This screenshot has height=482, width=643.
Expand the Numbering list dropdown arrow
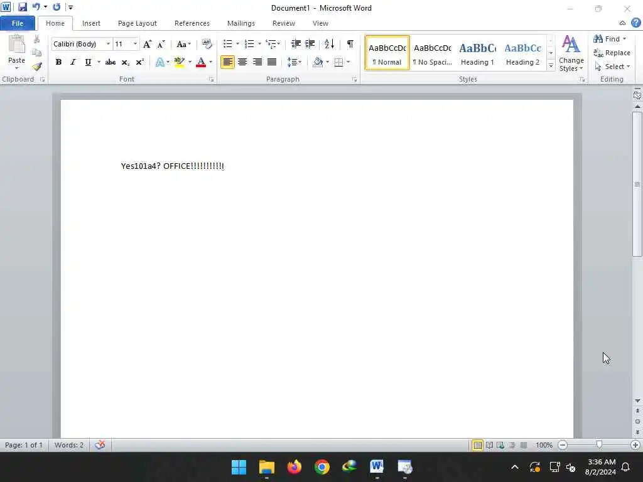pos(259,44)
